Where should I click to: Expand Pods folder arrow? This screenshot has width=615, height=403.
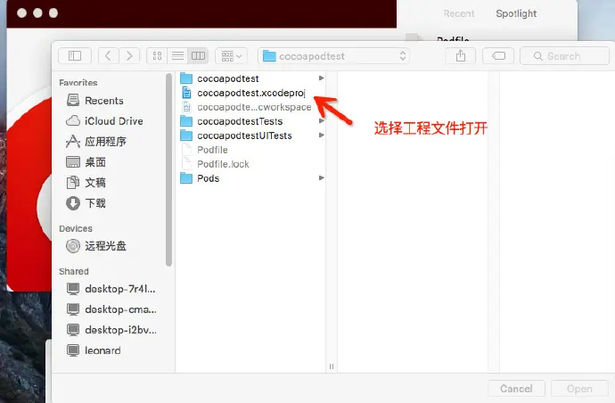321,177
